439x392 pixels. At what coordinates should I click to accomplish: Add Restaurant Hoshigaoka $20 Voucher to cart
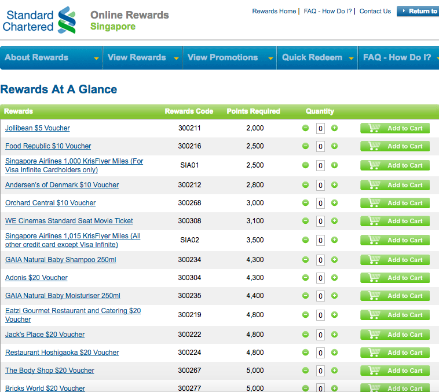(x=395, y=353)
